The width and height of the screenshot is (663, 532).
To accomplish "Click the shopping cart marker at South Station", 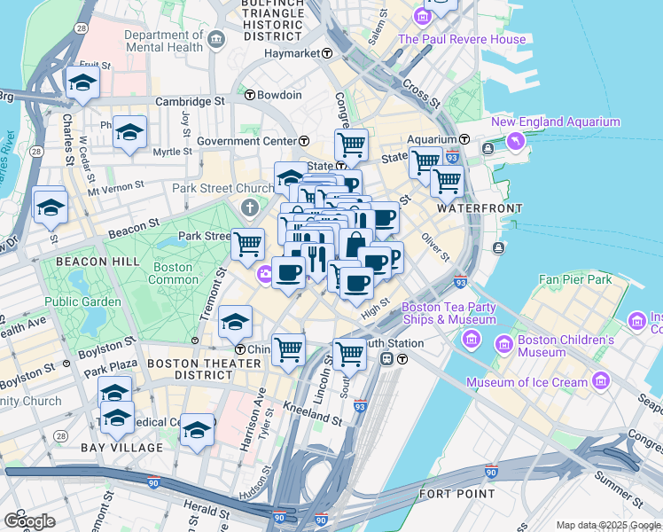I will (x=350, y=357).
